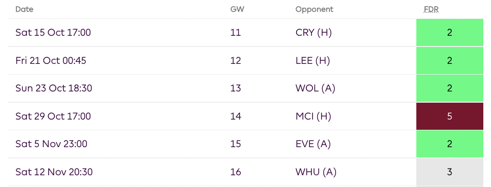Screen dimensions: 491x187
Task: Click the date Sun 23 Oct 18:30
Action: click(54, 88)
